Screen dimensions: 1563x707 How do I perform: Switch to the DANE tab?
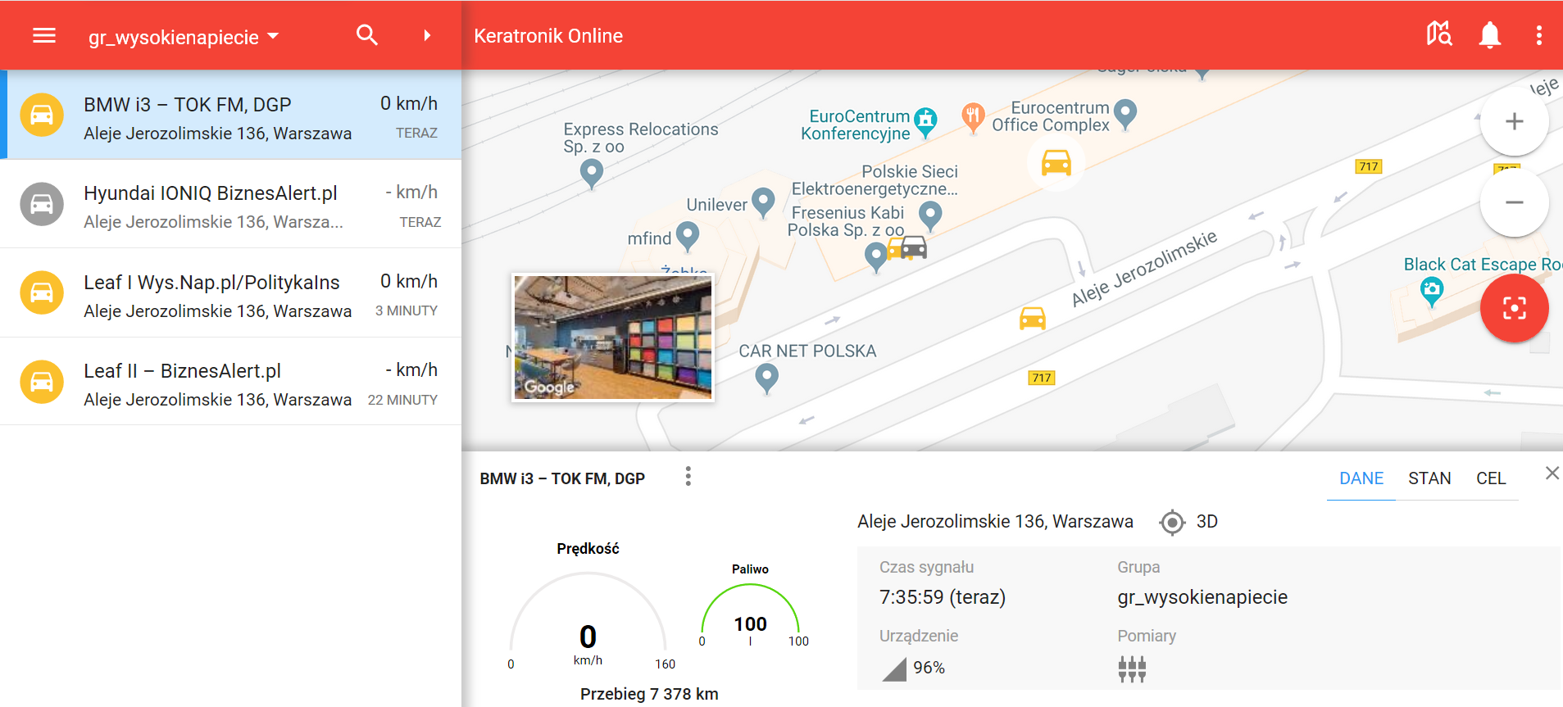click(x=1361, y=478)
